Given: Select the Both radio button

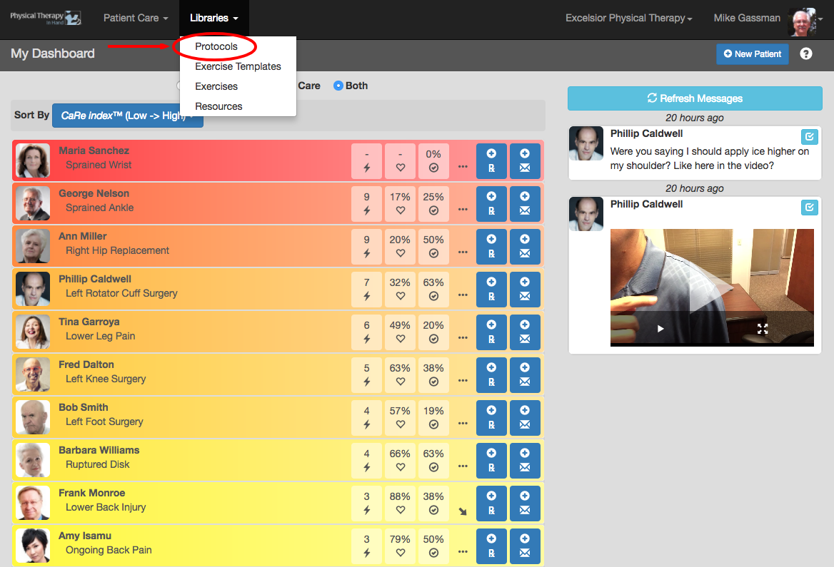Looking at the screenshot, I should [x=338, y=86].
